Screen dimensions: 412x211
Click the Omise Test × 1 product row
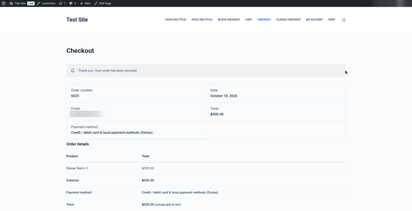pyautogui.click(x=206, y=168)
